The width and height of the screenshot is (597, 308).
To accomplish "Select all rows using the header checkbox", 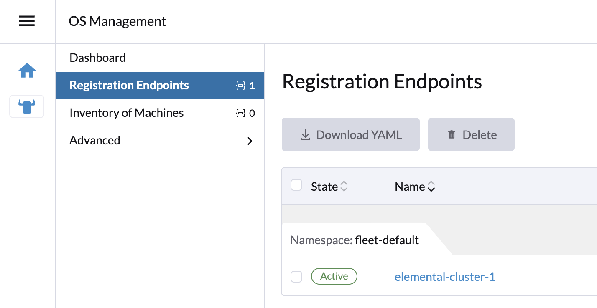I will click(296, 185).
